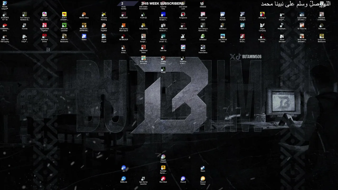Click the Chained Together shortcut

[x=104, y=27]
